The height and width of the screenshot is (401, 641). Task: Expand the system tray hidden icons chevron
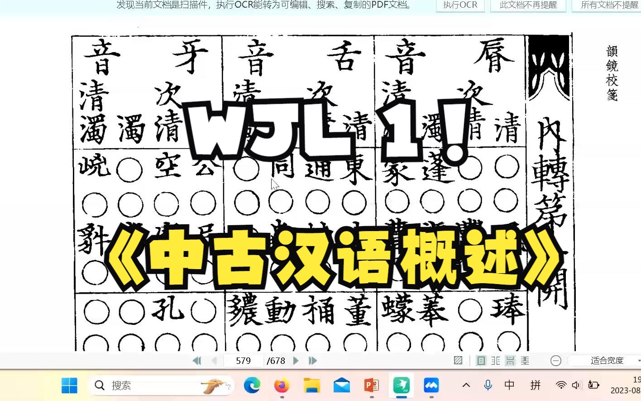click(x=465, y=385)
